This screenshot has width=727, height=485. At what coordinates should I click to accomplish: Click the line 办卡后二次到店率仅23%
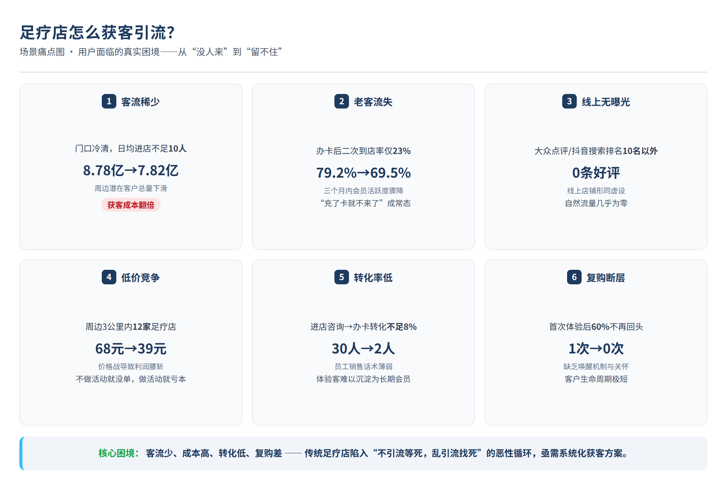pyautogui.click(x=363, y=151)
